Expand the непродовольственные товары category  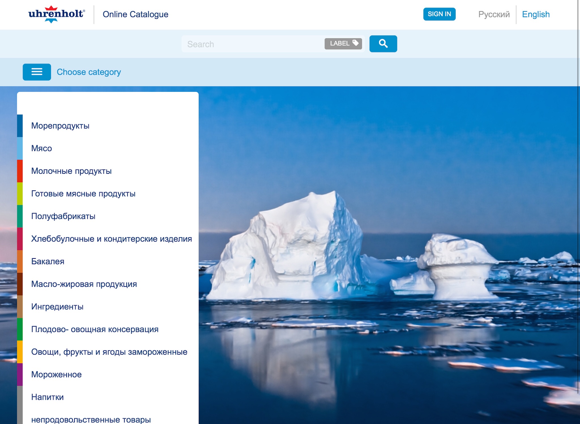[x=93, y=419]
